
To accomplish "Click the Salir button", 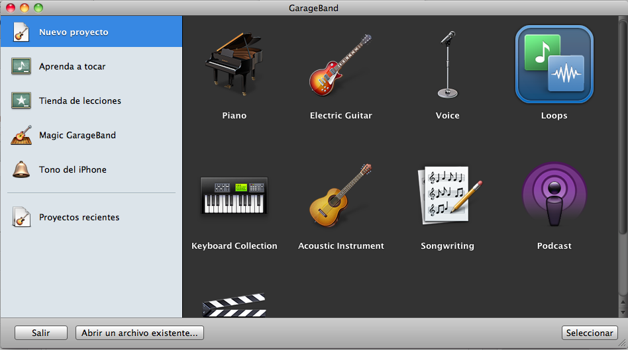I will [41, 333].
